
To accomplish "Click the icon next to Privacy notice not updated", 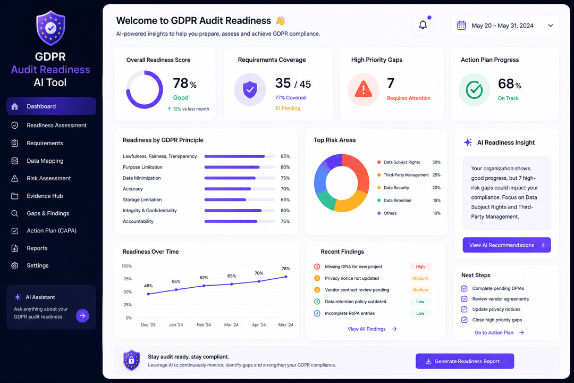I will [317, 278].
